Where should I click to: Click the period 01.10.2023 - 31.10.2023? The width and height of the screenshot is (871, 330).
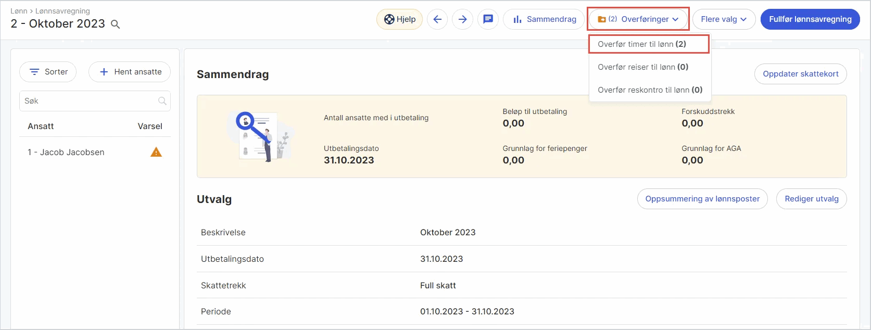tap(467, 311)
